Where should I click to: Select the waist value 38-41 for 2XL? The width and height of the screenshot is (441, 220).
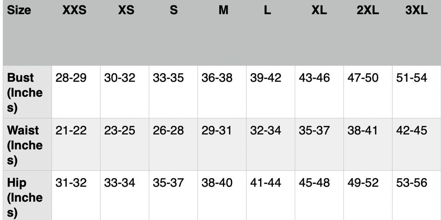click(x=363, y=131)
